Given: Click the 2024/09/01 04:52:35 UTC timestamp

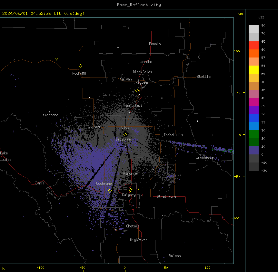Looking at the screenshot, I should tap(32, 14).
